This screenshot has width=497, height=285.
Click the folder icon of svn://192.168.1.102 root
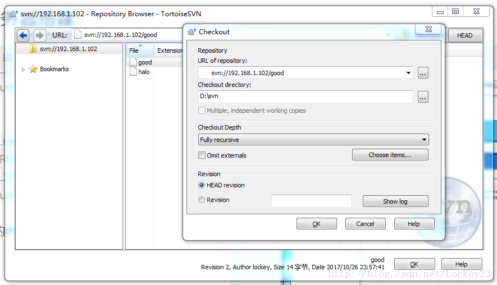(x=33, y=49)
